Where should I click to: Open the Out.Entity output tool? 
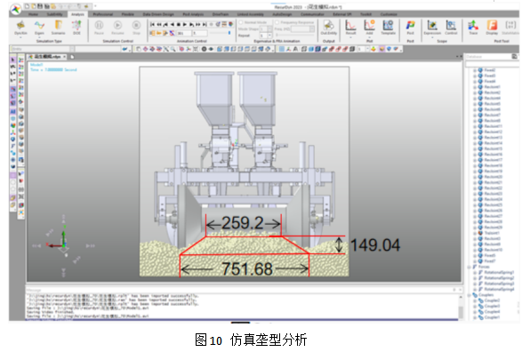tap(328, 27)
